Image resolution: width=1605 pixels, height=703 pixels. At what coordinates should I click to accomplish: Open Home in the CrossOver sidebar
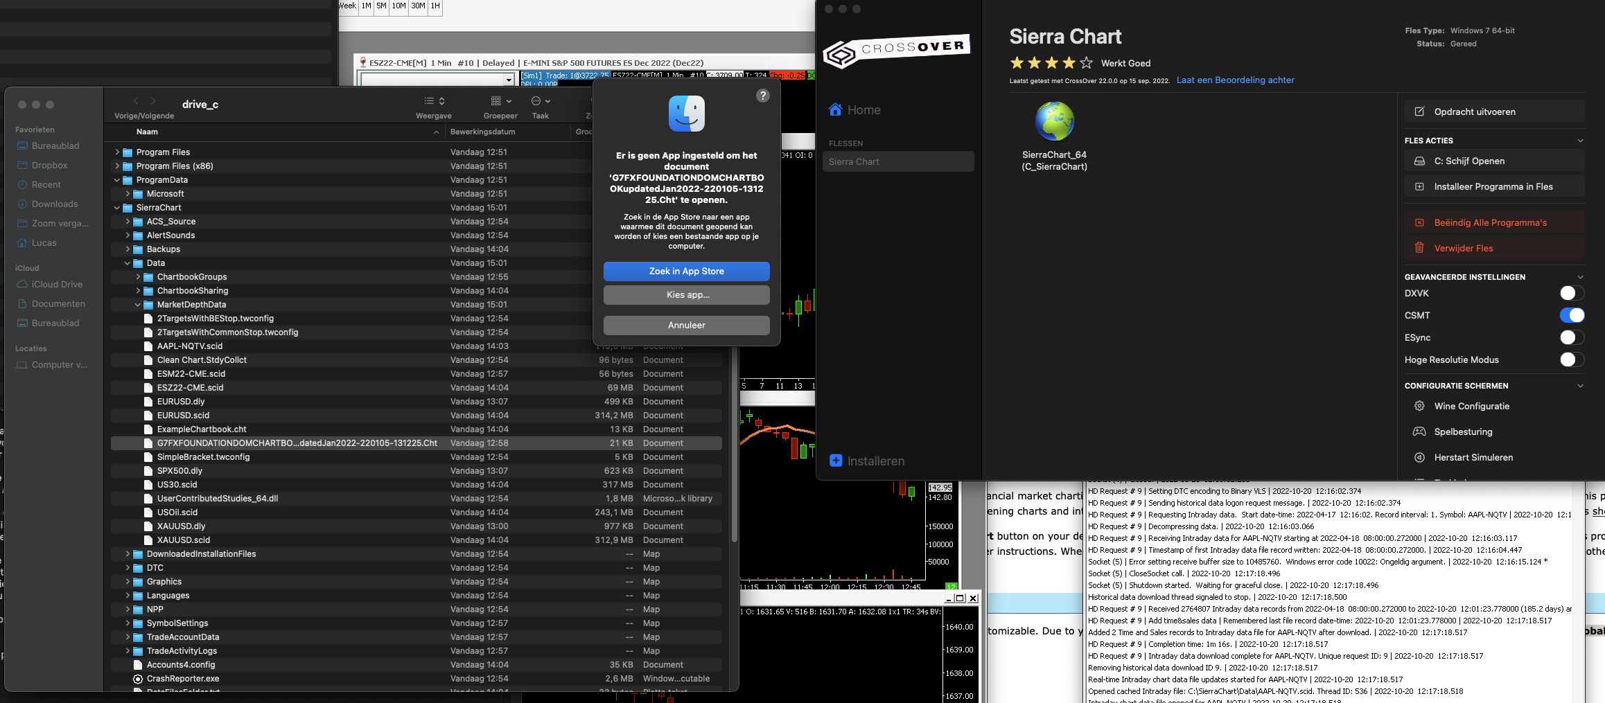(854, 110)
